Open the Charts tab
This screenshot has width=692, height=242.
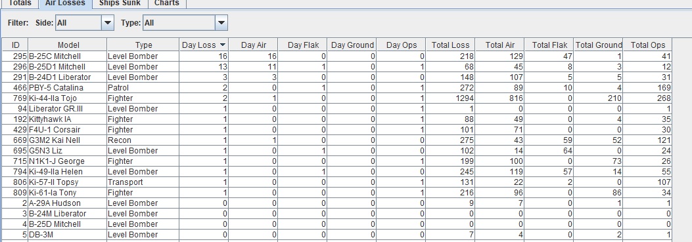[x=167, y=3]
